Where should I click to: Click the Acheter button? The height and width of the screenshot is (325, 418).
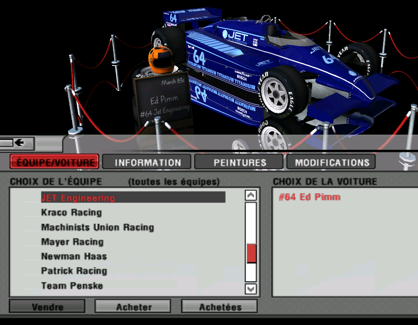pyautogui.click(x=133, y=307)
